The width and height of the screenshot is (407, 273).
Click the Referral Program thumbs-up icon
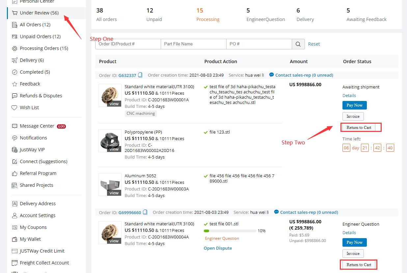point(14,173)
